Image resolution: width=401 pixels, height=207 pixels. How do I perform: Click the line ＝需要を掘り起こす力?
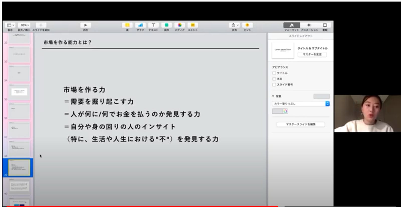point(99,102)
